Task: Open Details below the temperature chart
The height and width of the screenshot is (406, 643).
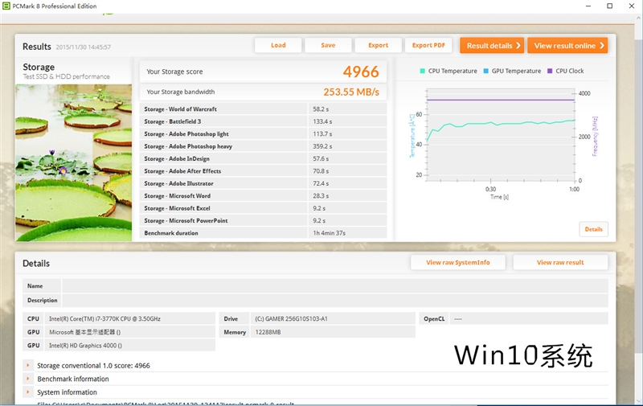Action: [x=593, y=229]
